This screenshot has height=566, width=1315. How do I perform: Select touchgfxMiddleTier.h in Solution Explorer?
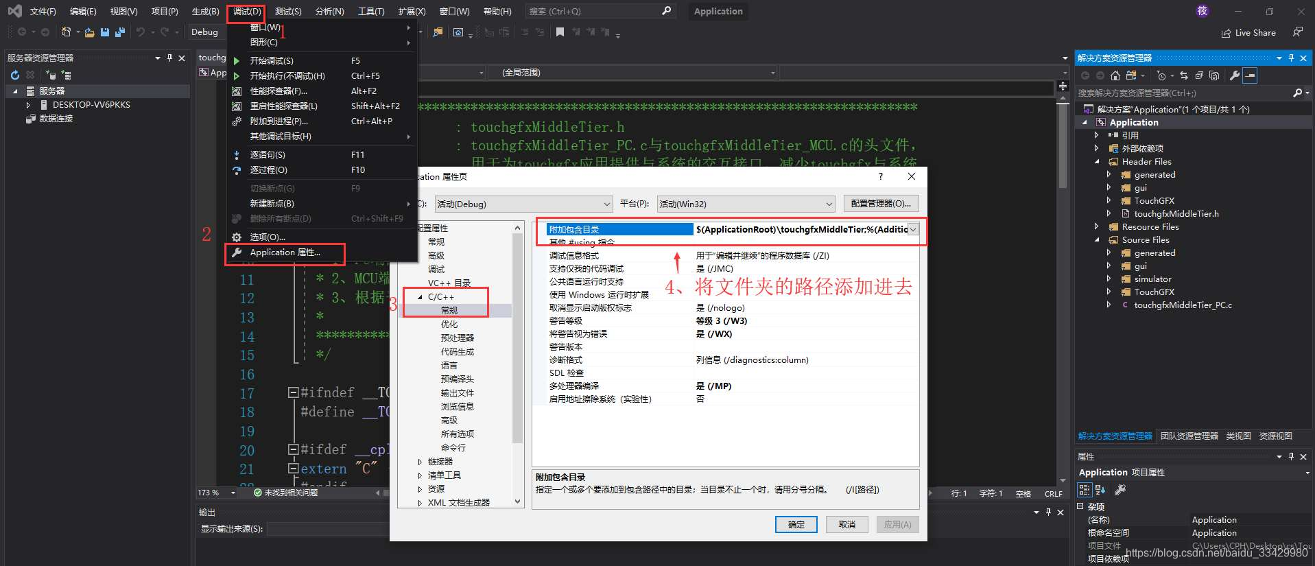coord(1176,213)
